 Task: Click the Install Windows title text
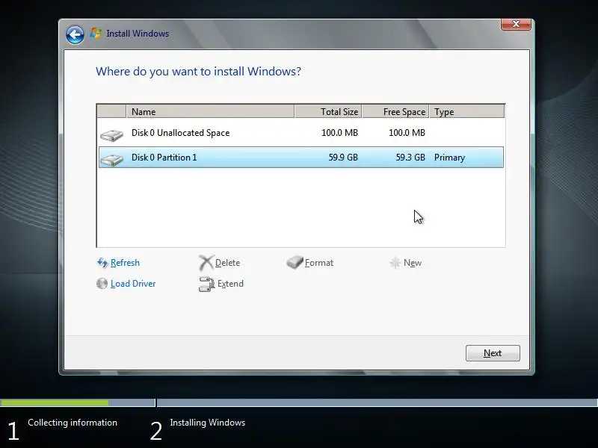tap(138, 34)
